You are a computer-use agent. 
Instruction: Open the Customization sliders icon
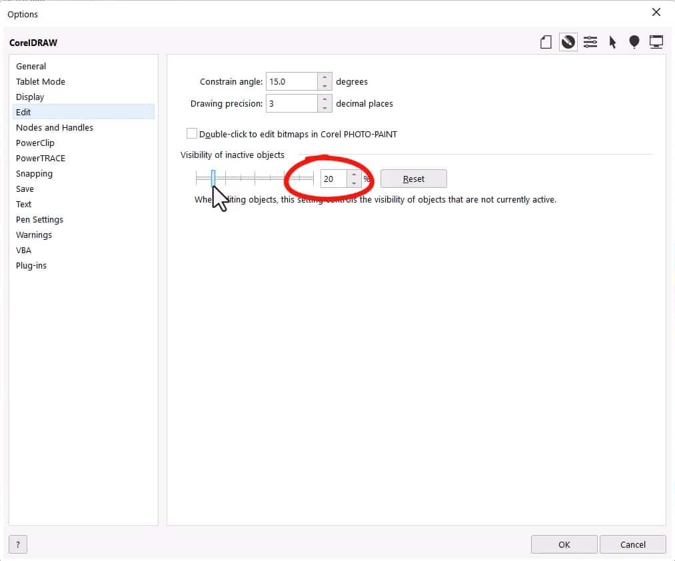coord(590,41)
